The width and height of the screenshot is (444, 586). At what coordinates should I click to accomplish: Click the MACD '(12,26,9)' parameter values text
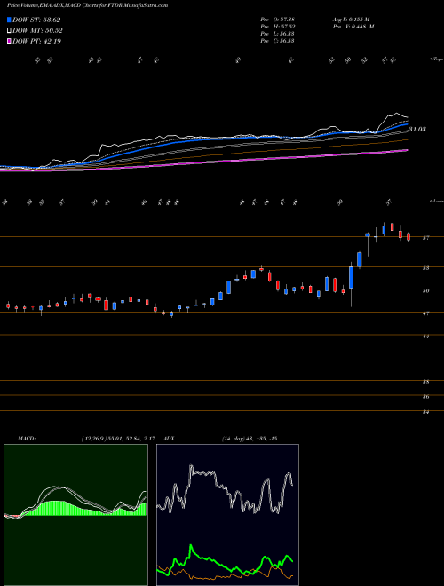click(x=118, y=439)
